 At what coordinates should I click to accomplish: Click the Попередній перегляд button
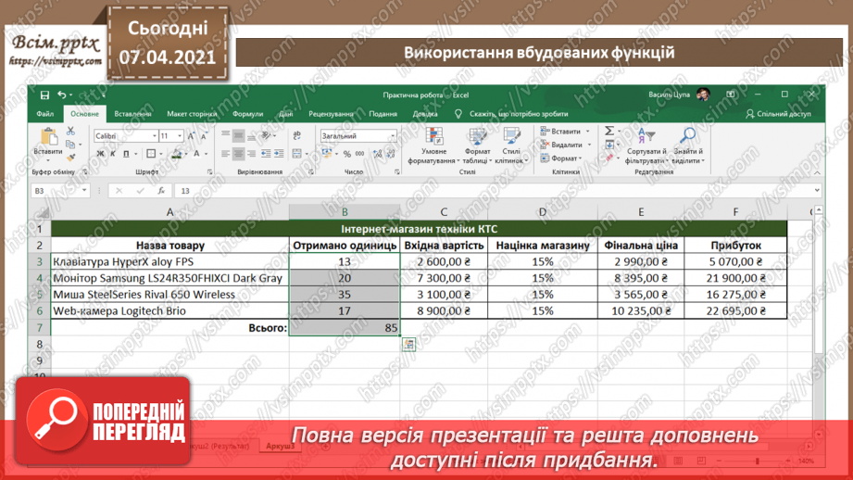[103, 421]
